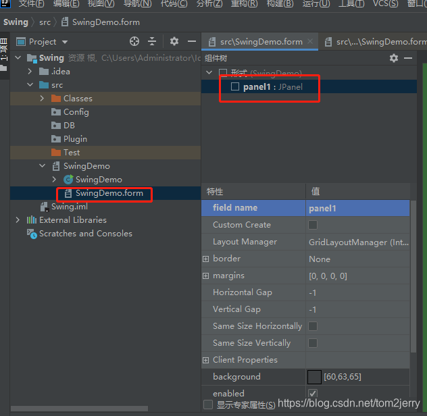
Task: Open component tree settings gear
Action: click(x=394, y=58)
